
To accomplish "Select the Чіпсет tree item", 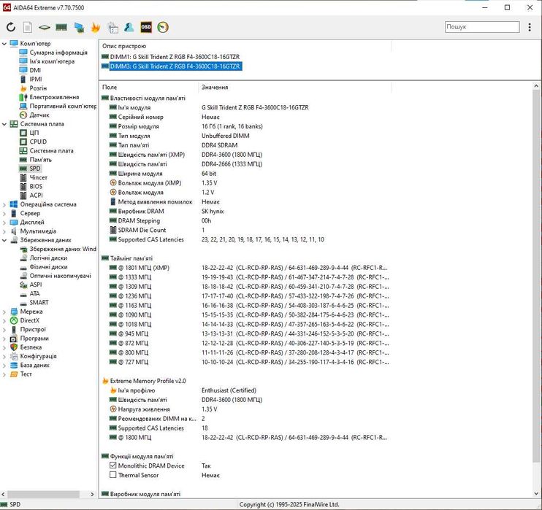I will coord(39,177).
